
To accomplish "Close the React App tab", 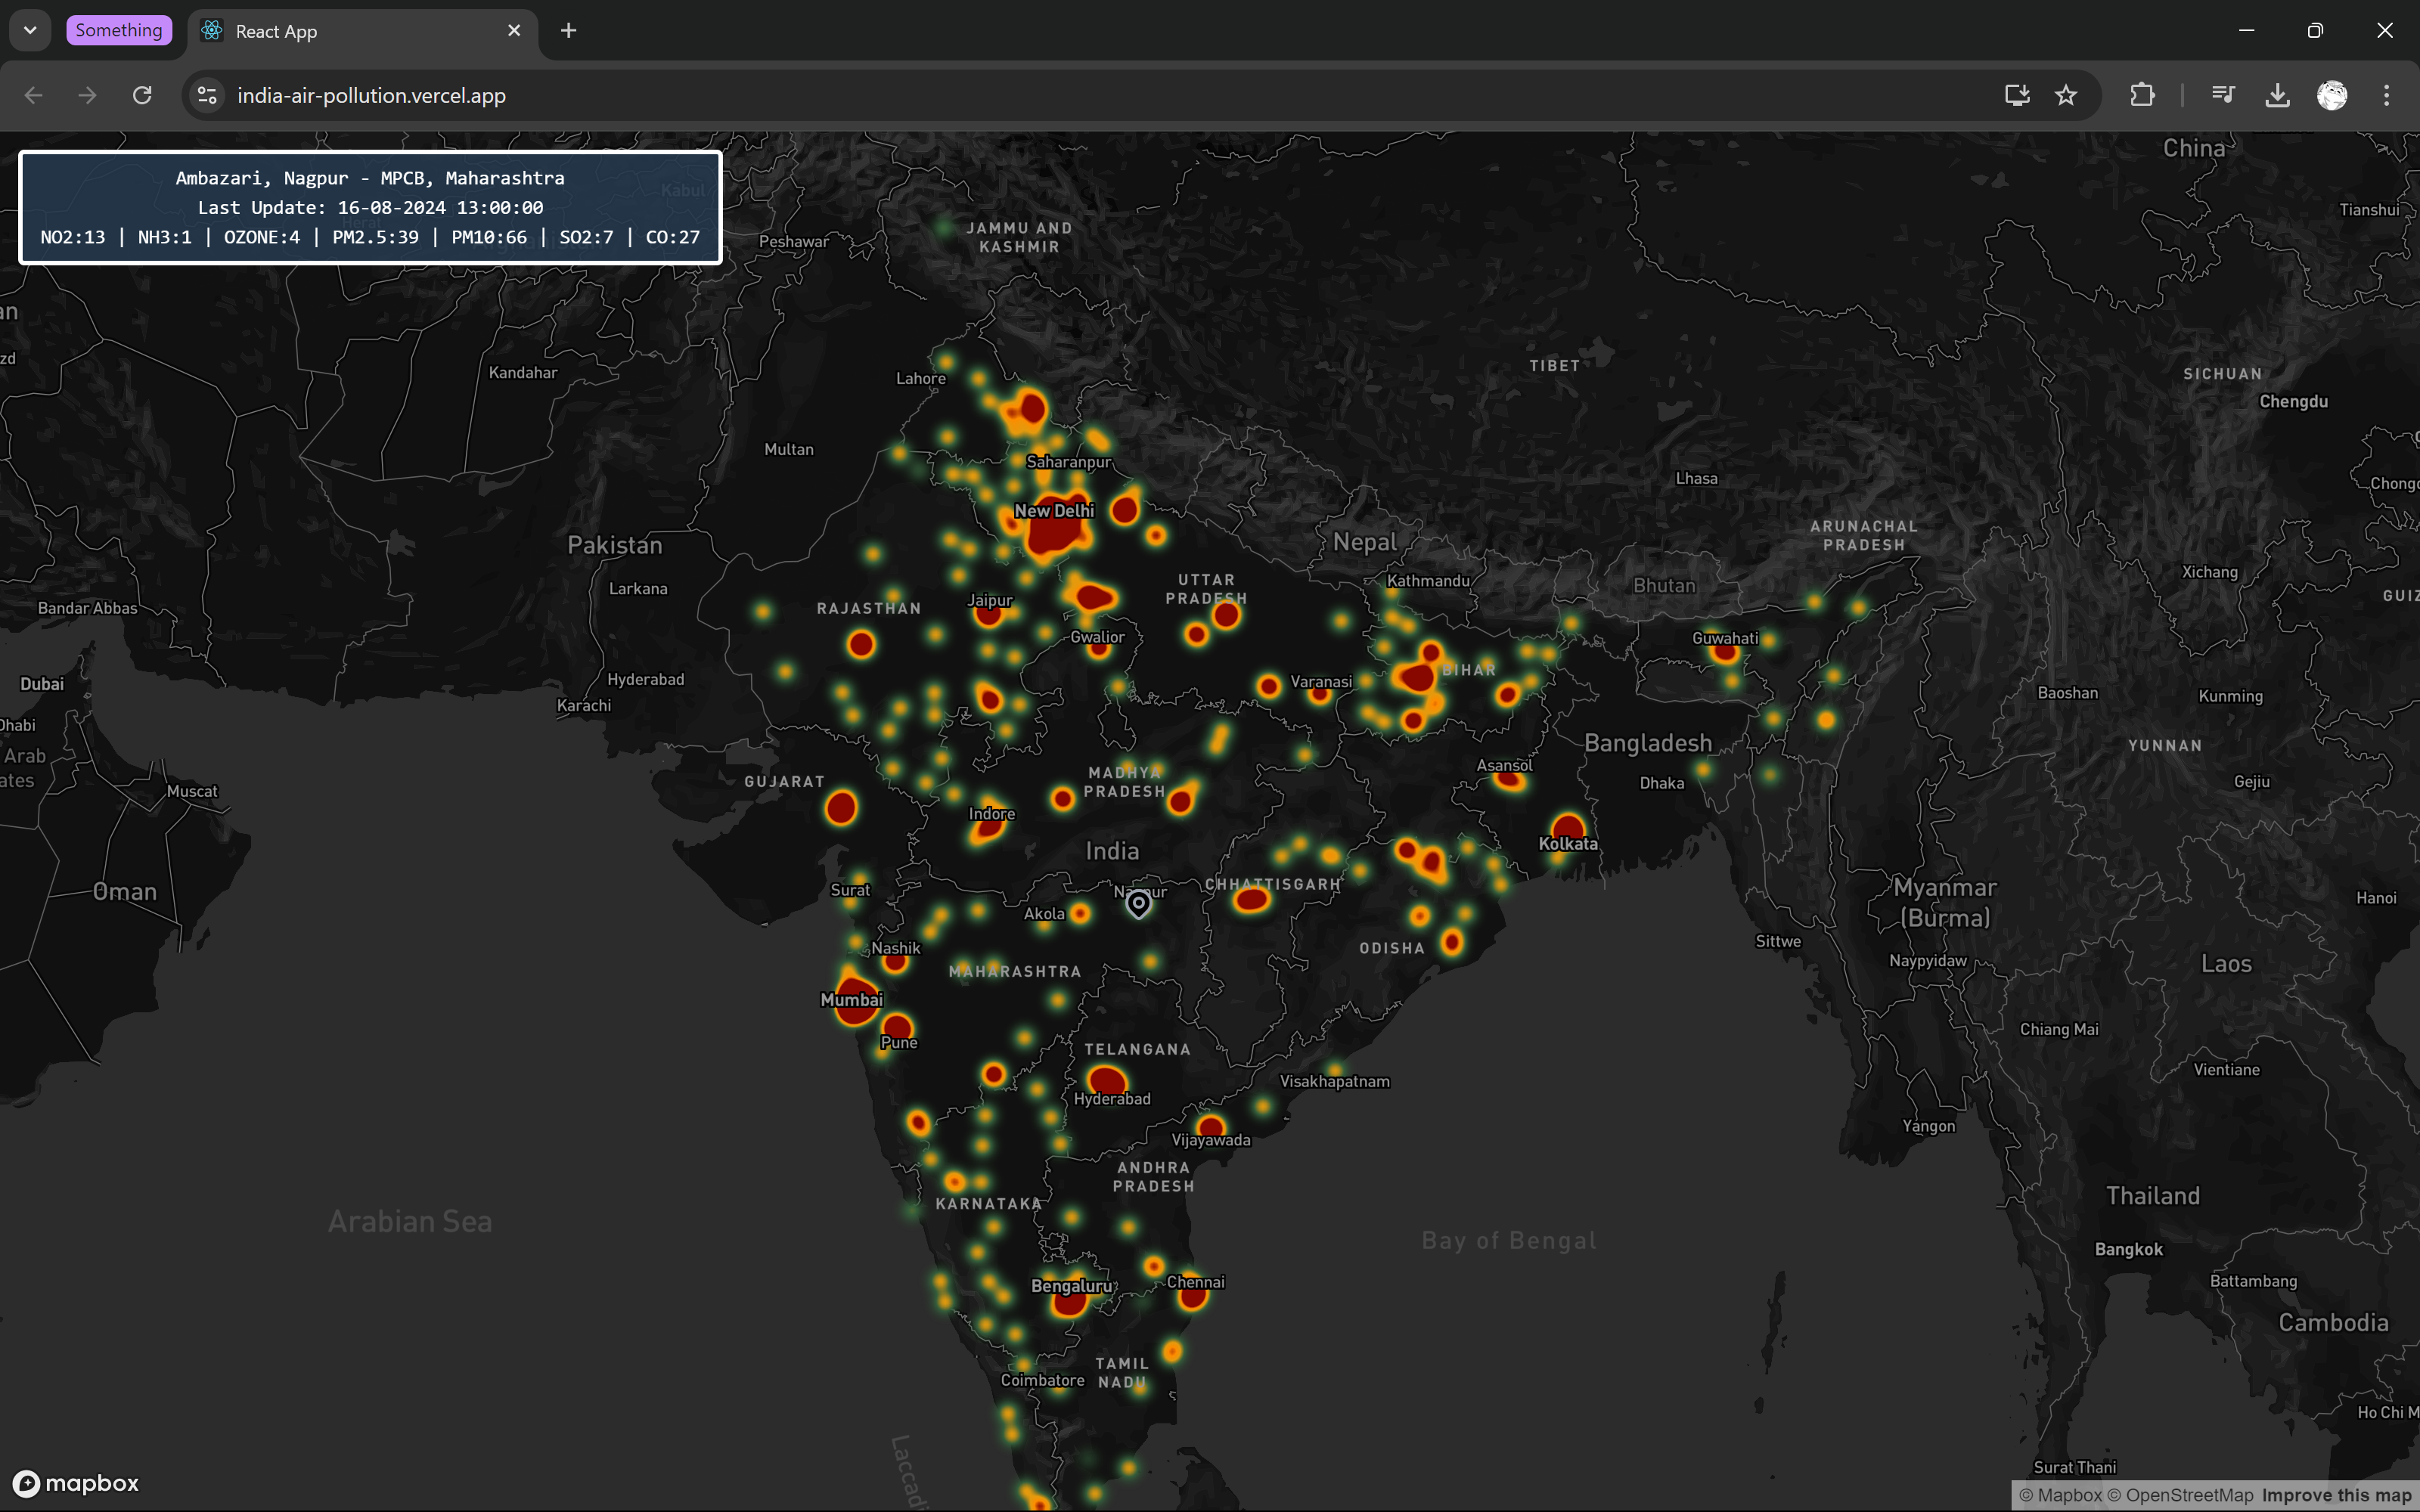I will pos(514,30).
